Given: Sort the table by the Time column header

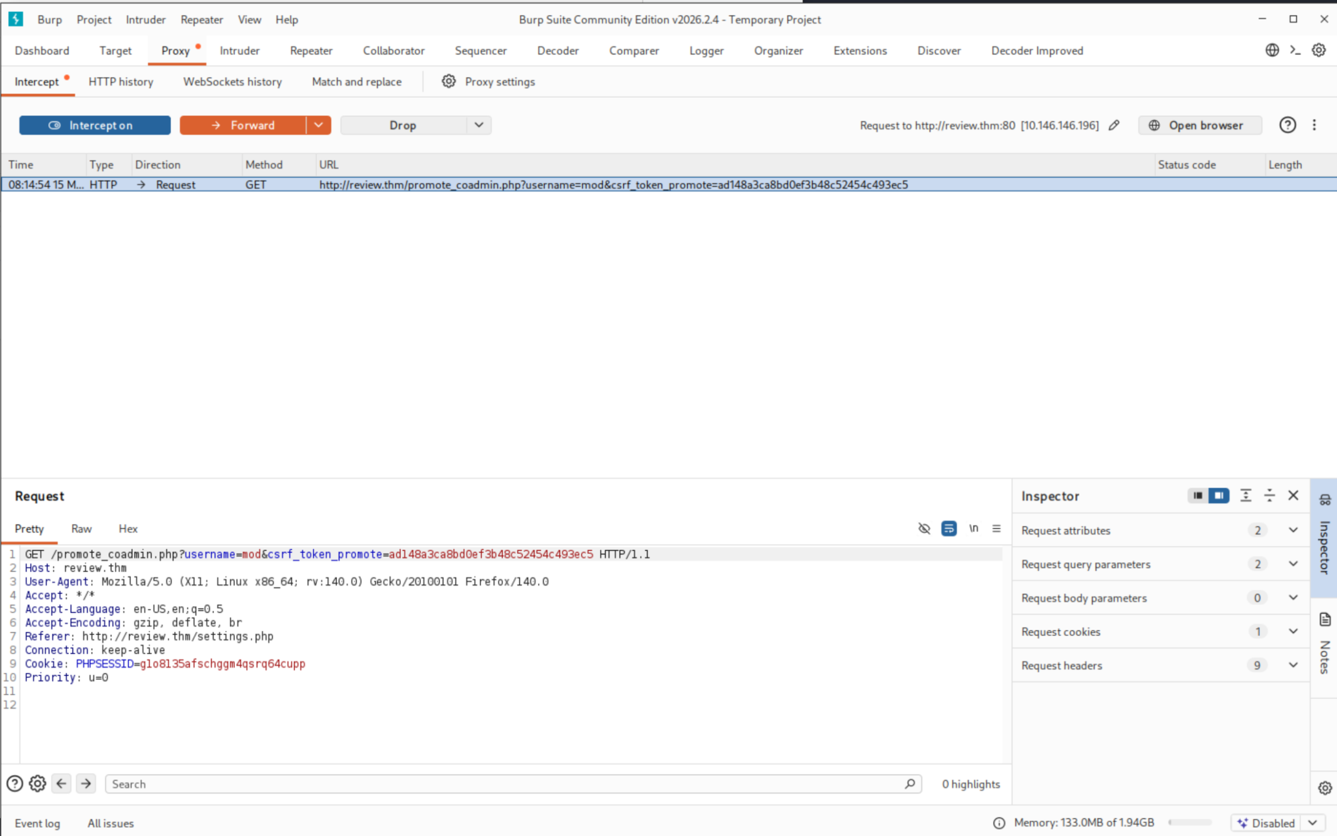Looking at the screenshot, I should click(43, 164).
